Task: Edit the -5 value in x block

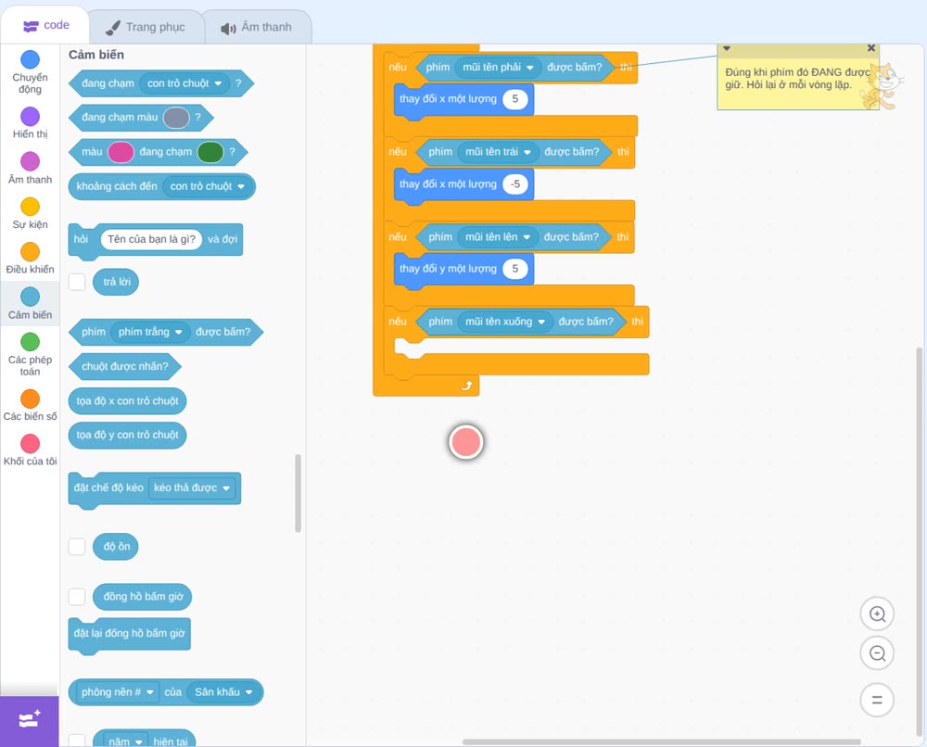Action: [514, 184]
